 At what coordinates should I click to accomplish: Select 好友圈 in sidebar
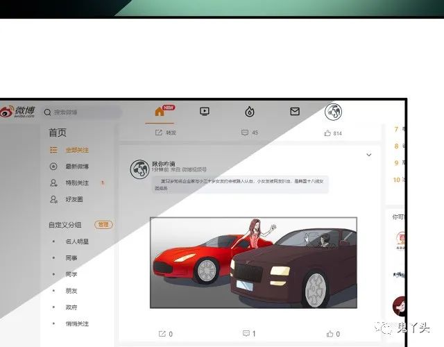pos(74,199)
